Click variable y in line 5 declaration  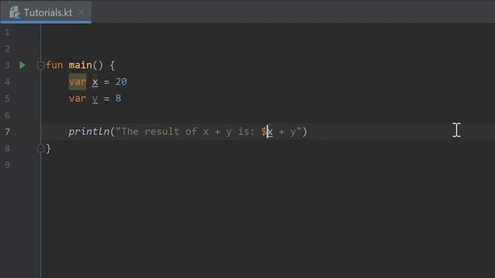94,99
